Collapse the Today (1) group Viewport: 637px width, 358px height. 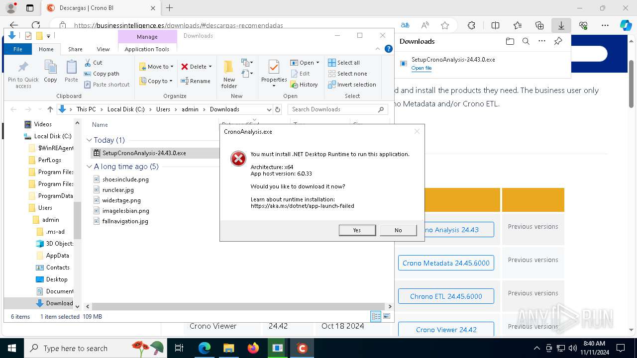(x=90, y=140)
